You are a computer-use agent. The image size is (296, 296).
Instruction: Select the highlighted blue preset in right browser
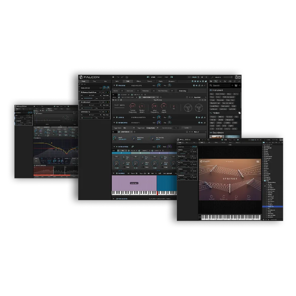click(x=272, y=207)
